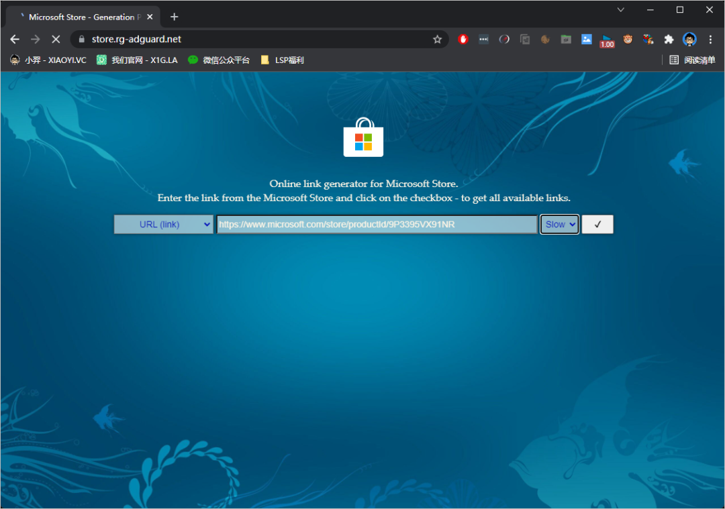725x509 pixels.
Task: Click the address bar showing store.rg-adguard.net
Action: (259, 40)
